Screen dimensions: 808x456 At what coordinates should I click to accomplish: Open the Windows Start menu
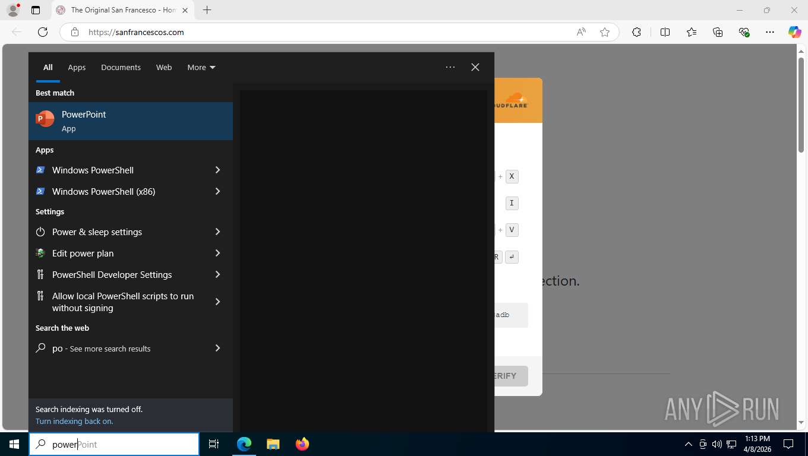14,444
